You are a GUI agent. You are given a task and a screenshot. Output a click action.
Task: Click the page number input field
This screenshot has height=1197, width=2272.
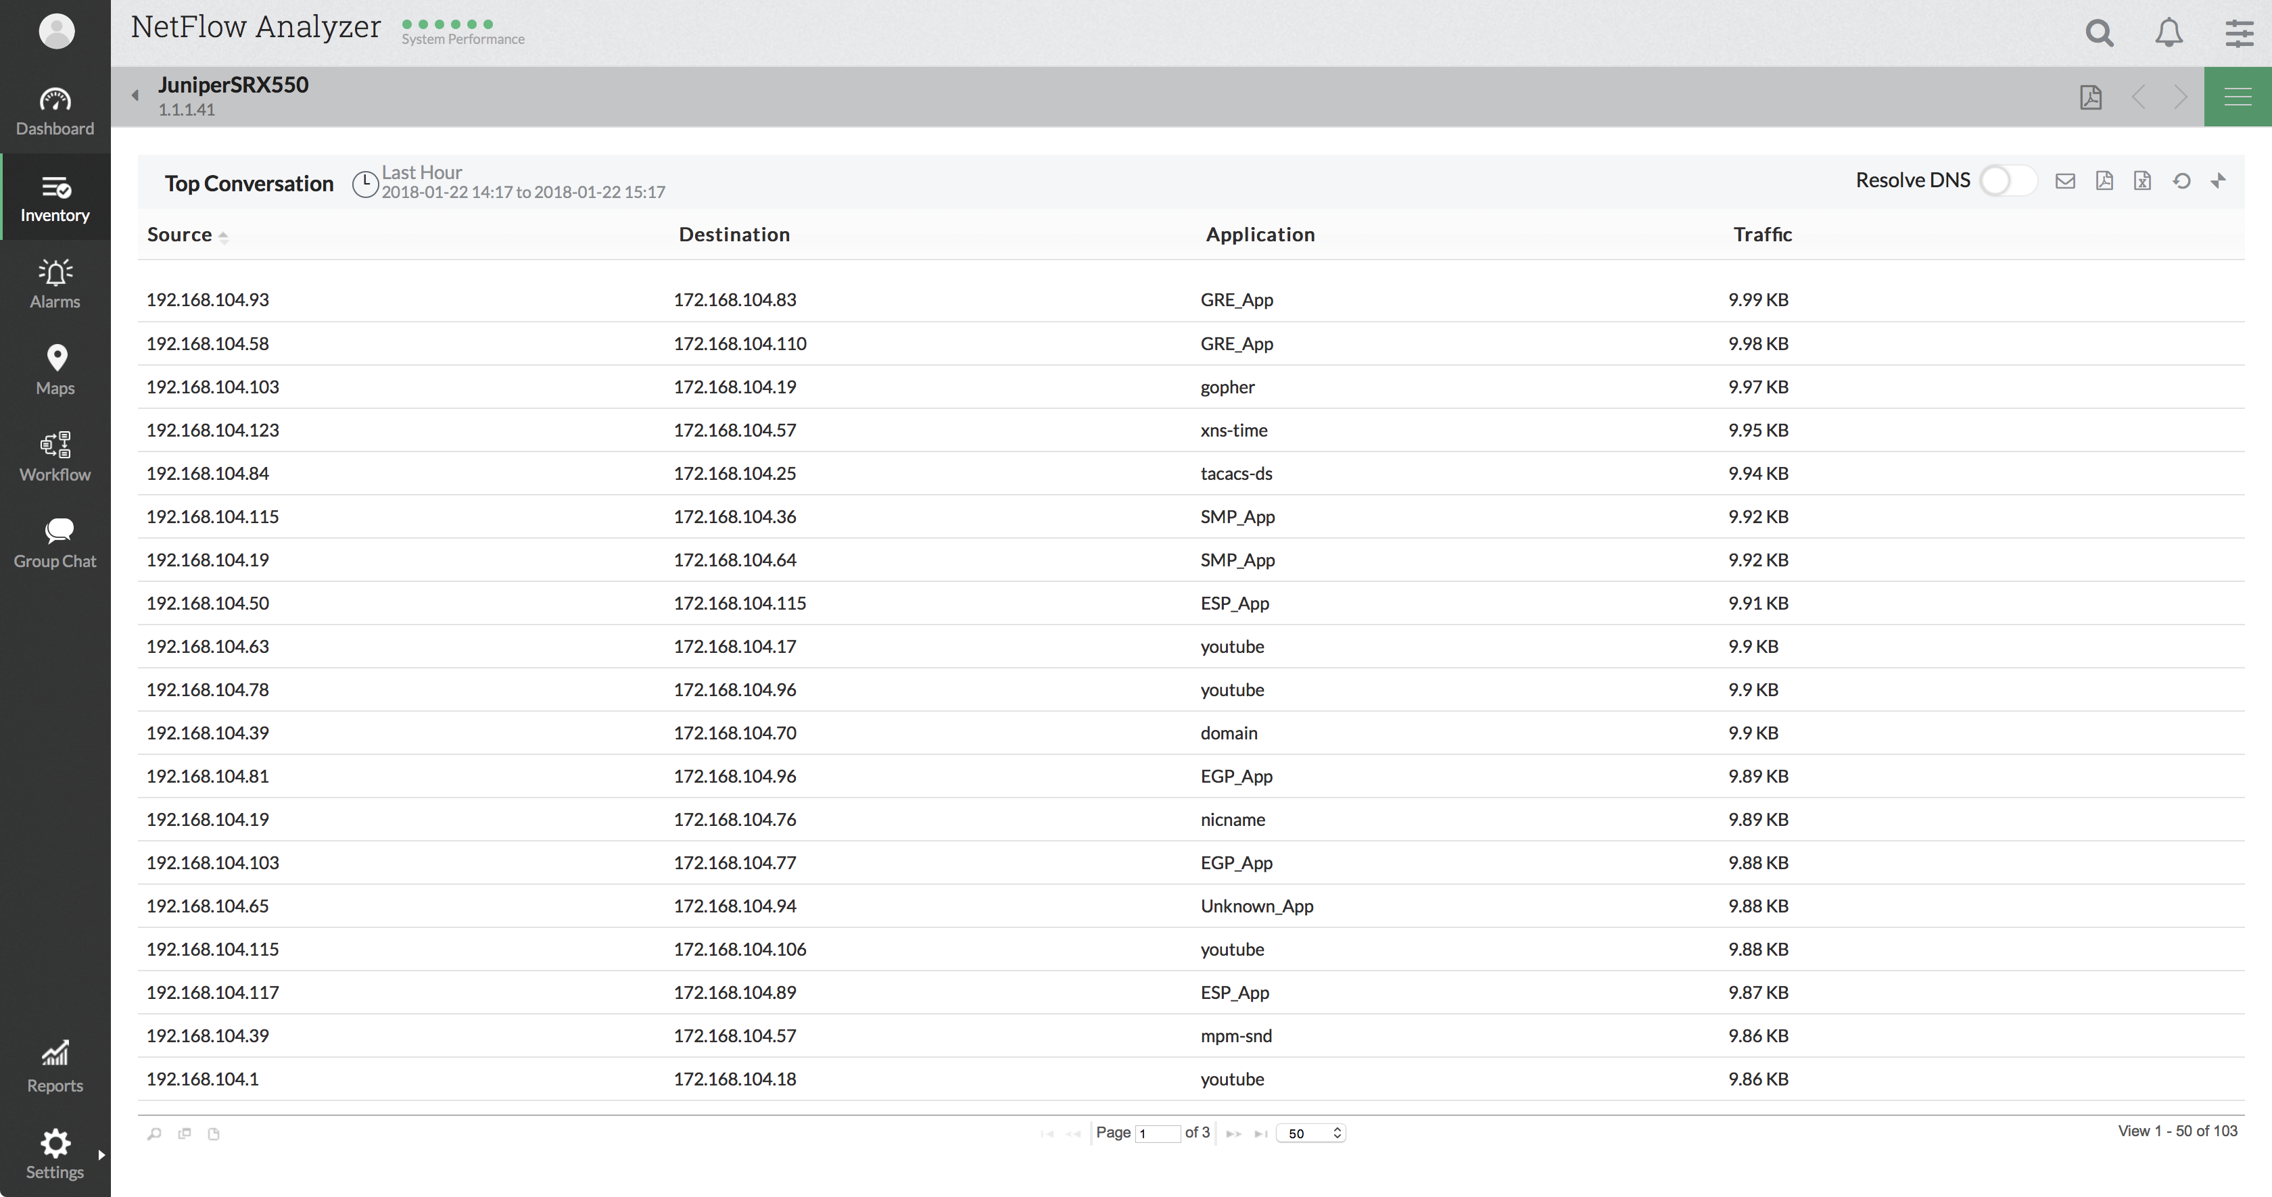(x=1158, y=1133)
